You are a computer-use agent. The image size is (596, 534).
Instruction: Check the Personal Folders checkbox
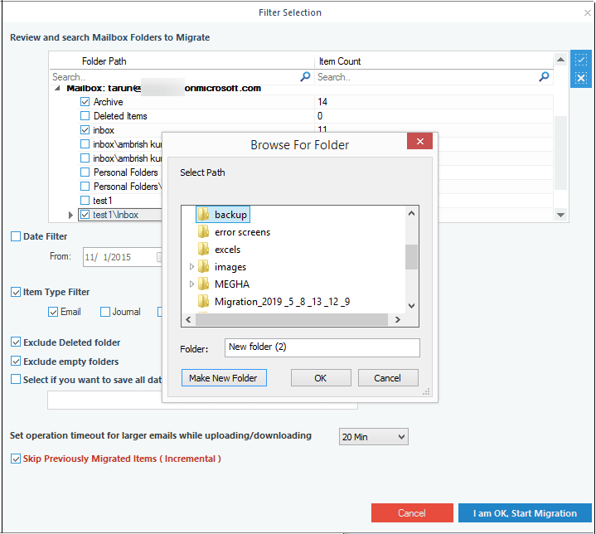(85, 172)
